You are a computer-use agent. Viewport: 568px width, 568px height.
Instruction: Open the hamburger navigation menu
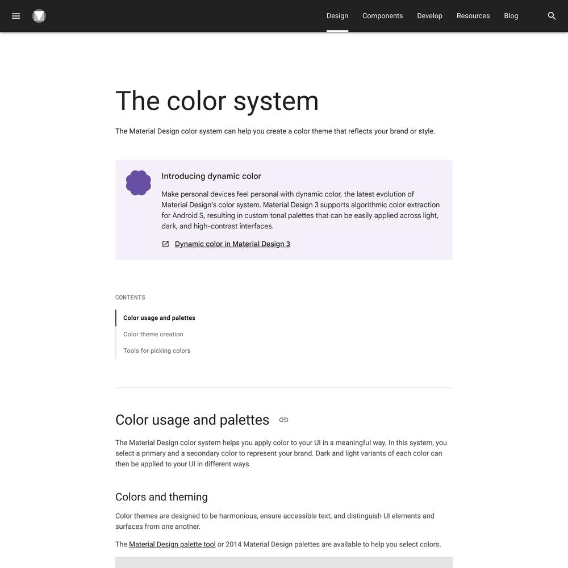[x=16, y=16]
